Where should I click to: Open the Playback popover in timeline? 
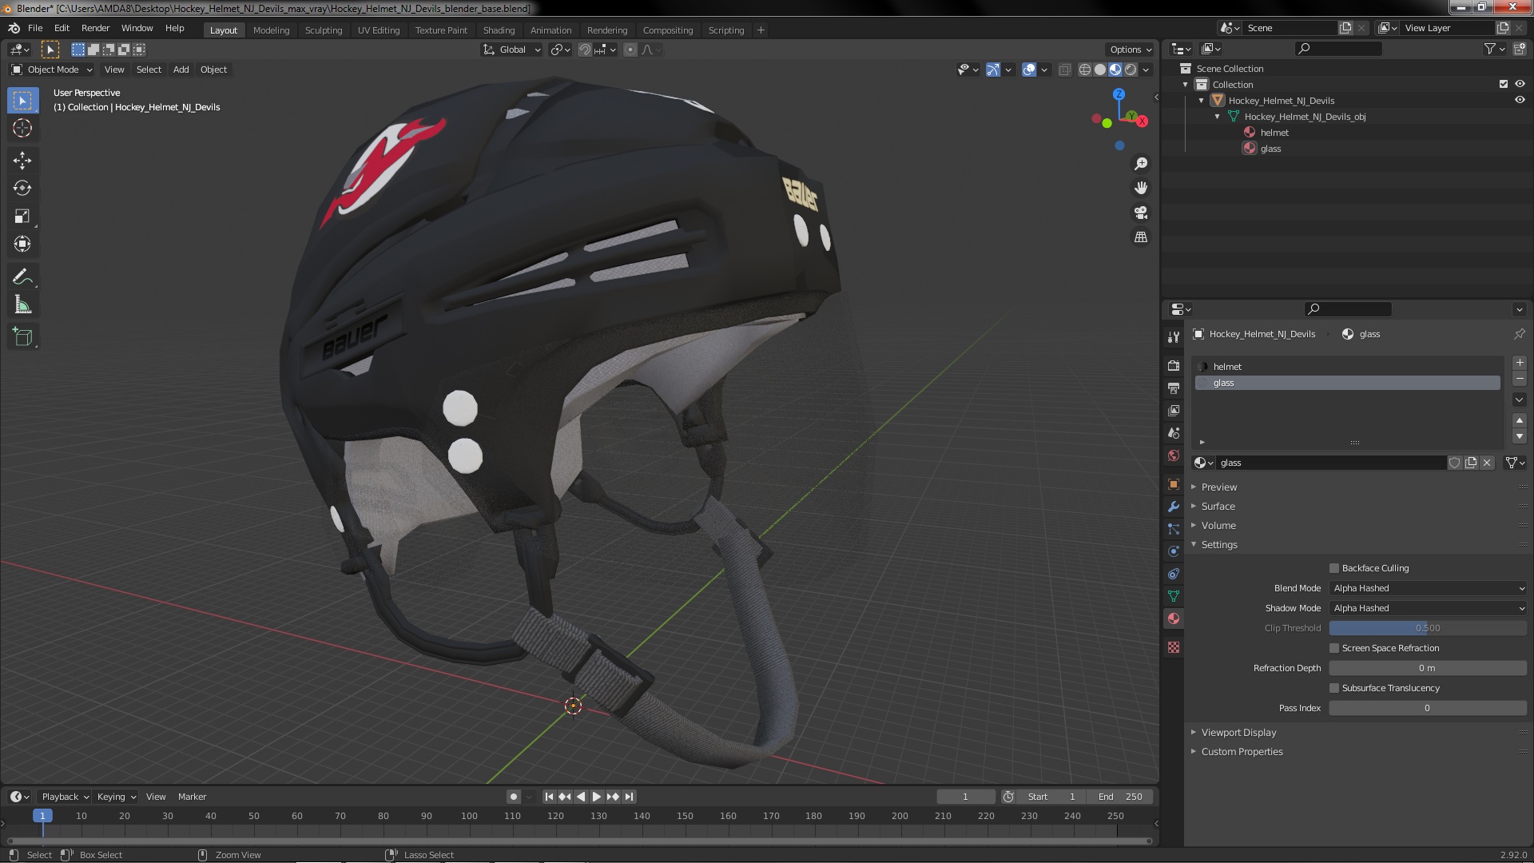64,797
